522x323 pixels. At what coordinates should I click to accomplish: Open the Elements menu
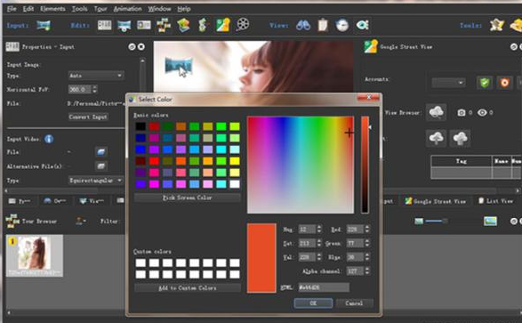(52, 9)
